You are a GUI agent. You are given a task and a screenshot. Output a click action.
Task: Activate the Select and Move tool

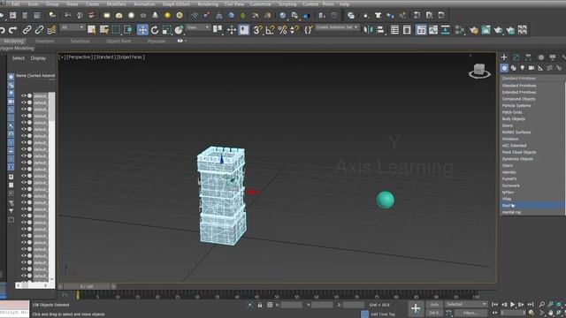(142, 30)
